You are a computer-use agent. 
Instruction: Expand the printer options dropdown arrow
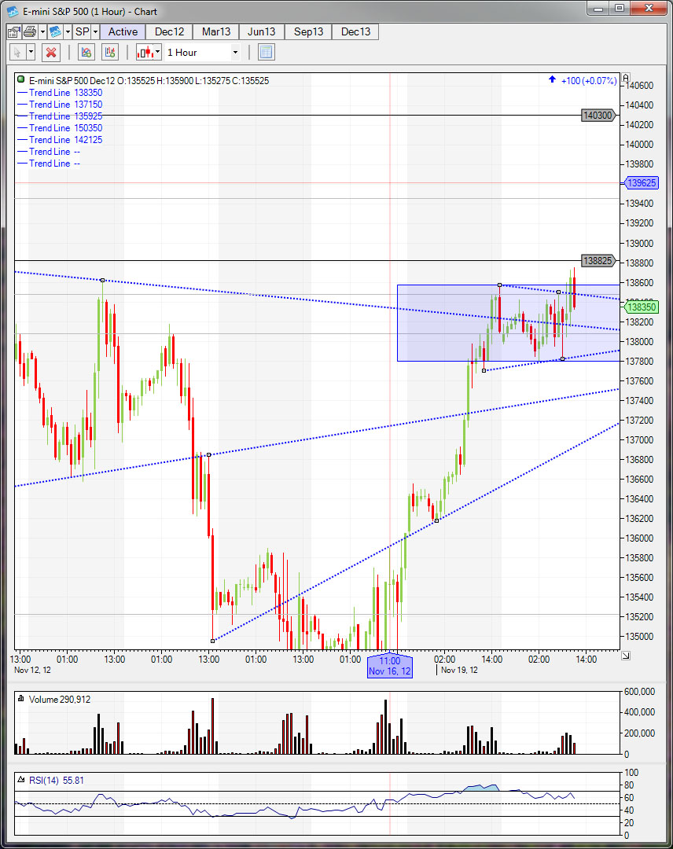click(42, 32)
